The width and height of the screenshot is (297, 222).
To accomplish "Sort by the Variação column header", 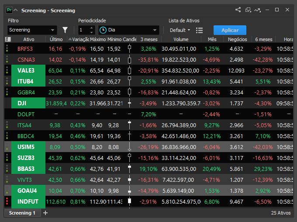I will (79, 39).
